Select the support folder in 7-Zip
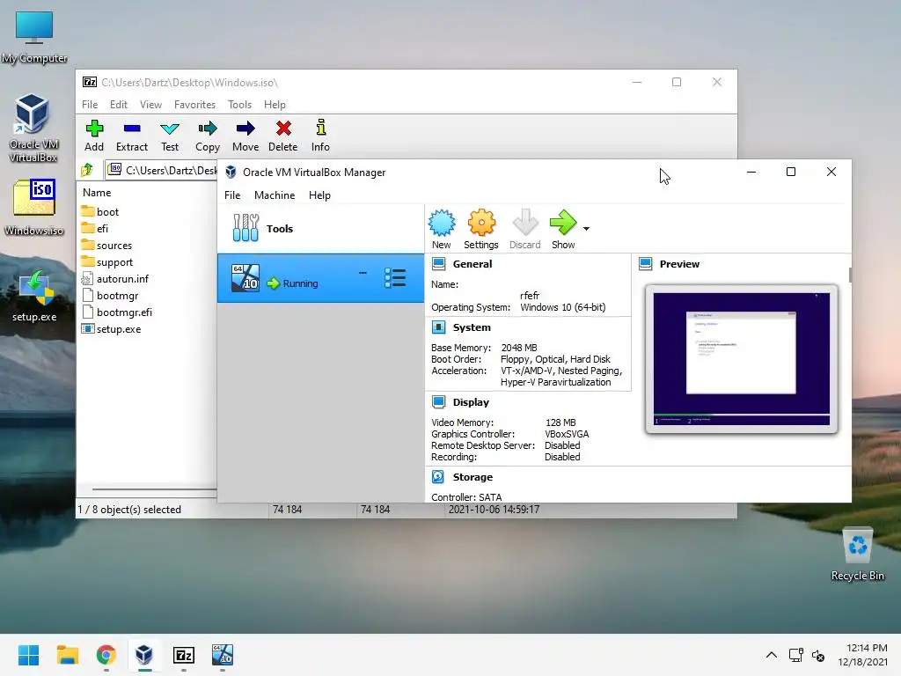901x676 pixels. click(x=106, y=262)
